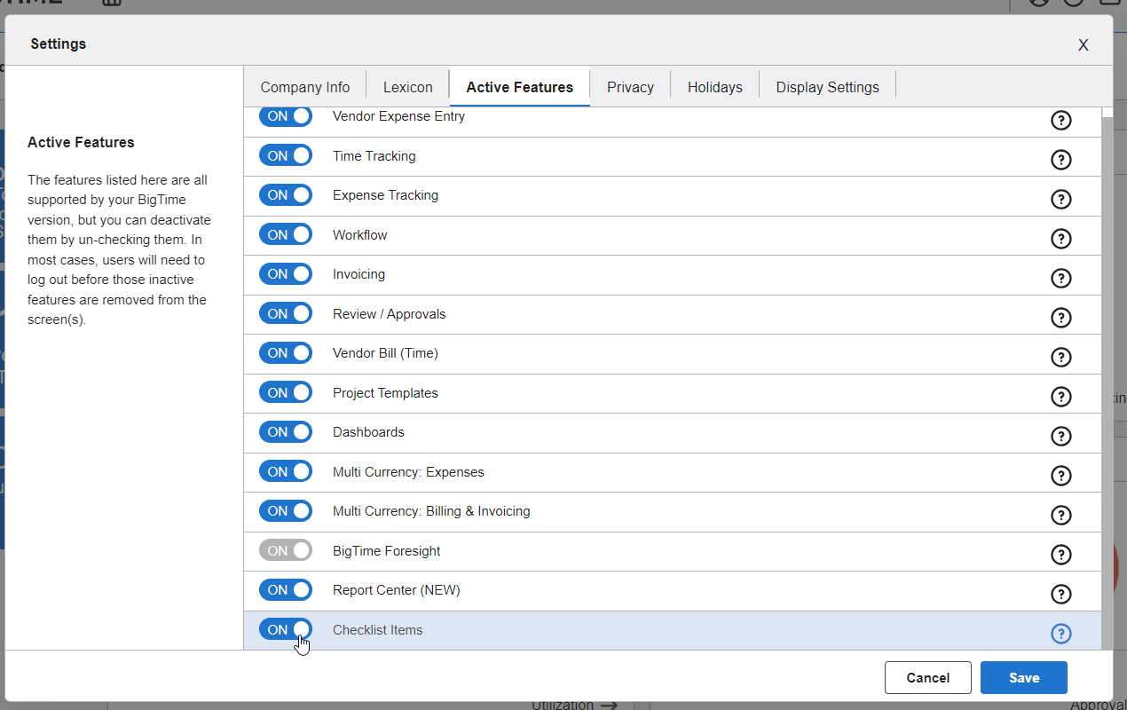Click the Vendor Bill (Time) help icon
The width and height of the screenshot is (1127, 710).
click(x=1061, y=357)
